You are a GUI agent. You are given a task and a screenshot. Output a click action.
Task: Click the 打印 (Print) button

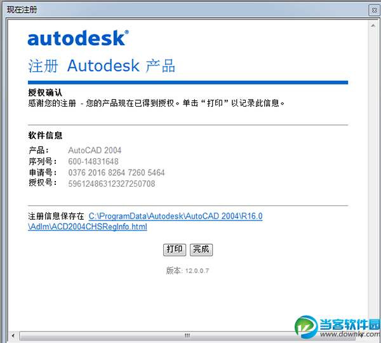pos(175,250)
